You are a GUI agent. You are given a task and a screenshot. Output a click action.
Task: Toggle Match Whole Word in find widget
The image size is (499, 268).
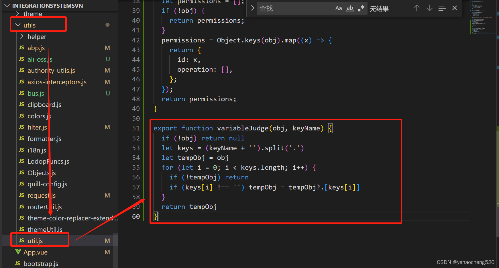pyautogui.click(x=350, y=8)
